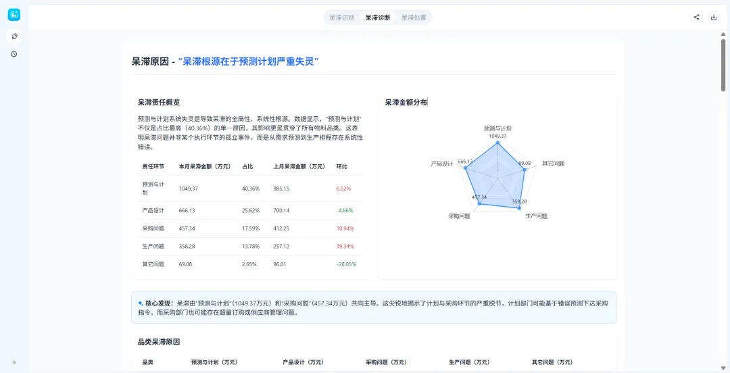
Task: Click the sparkle icon beside 核心发现
Action: 140,303
